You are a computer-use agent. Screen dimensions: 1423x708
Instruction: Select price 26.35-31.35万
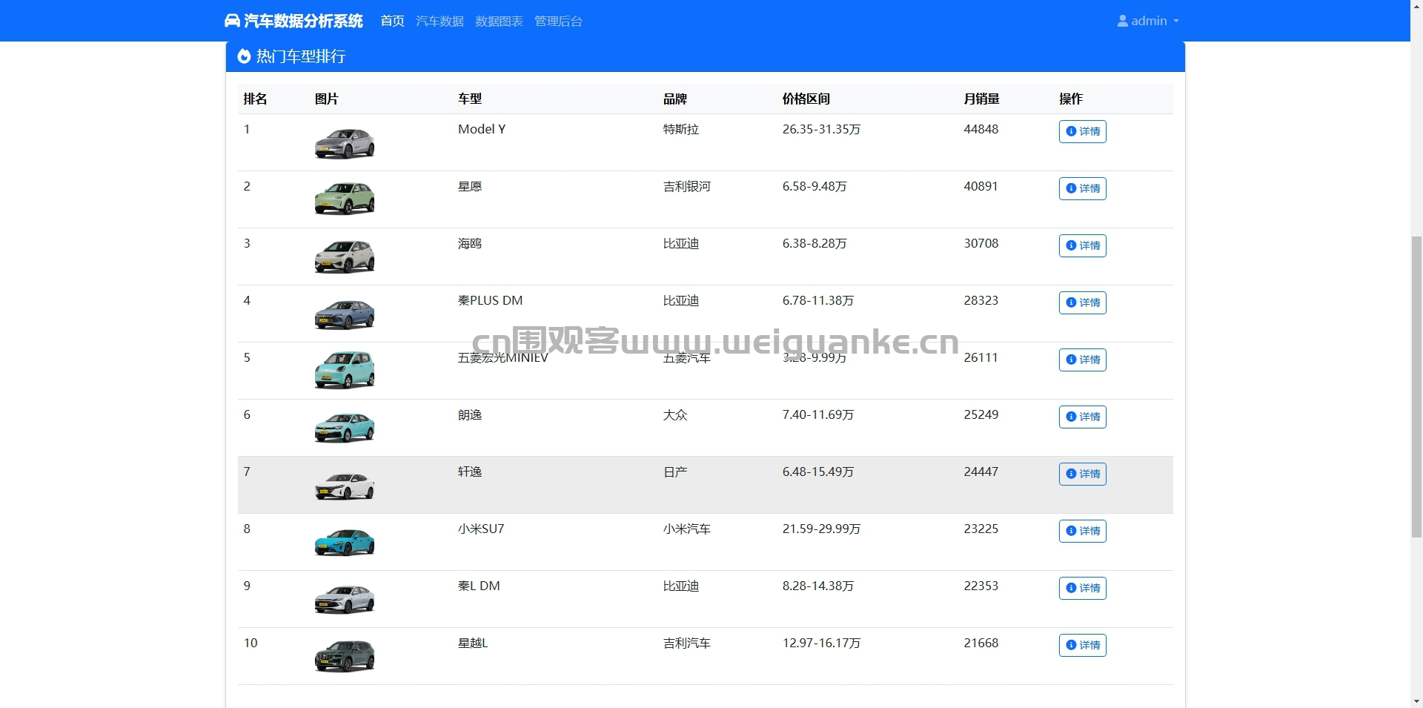tap(821, 129)
